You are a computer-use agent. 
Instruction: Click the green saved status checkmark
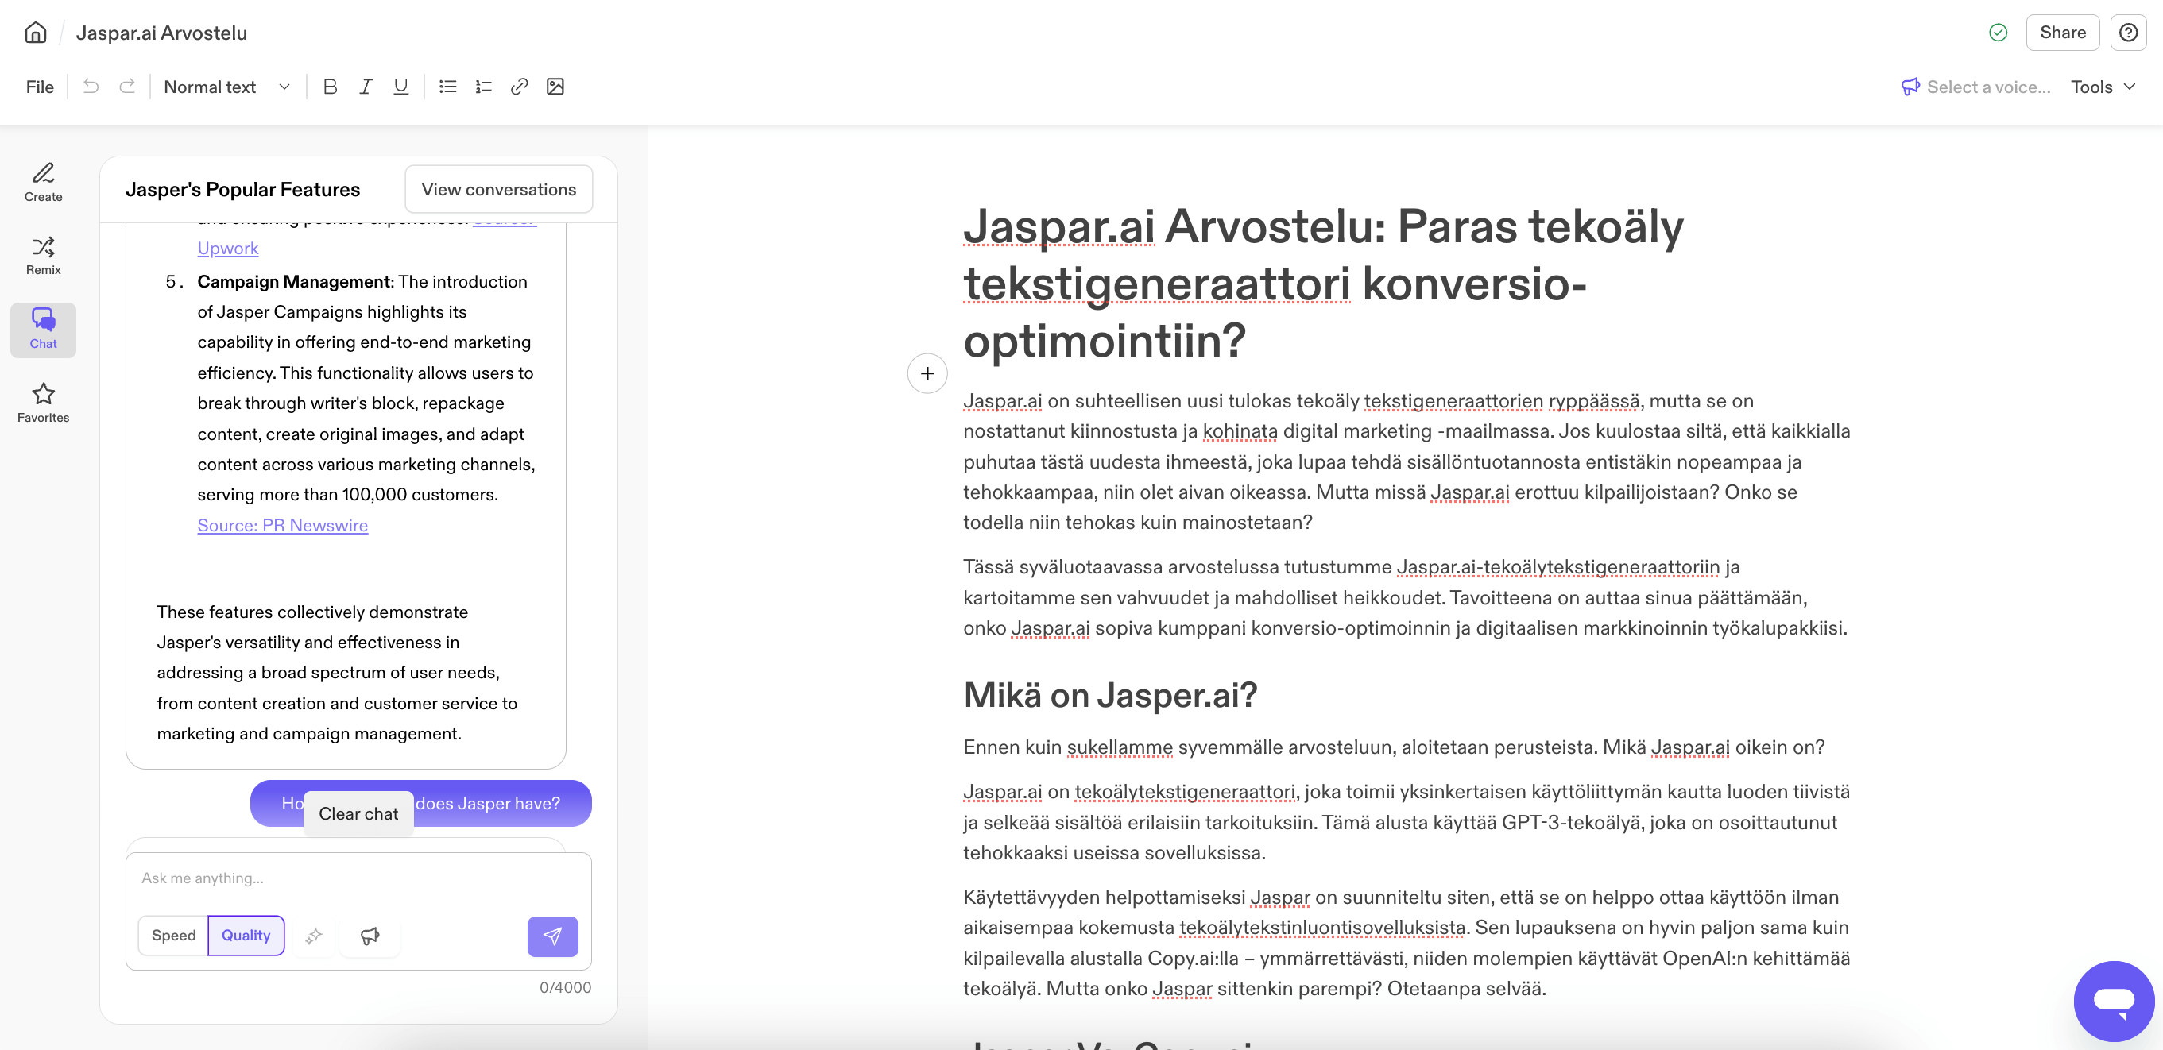[1999, 33]
